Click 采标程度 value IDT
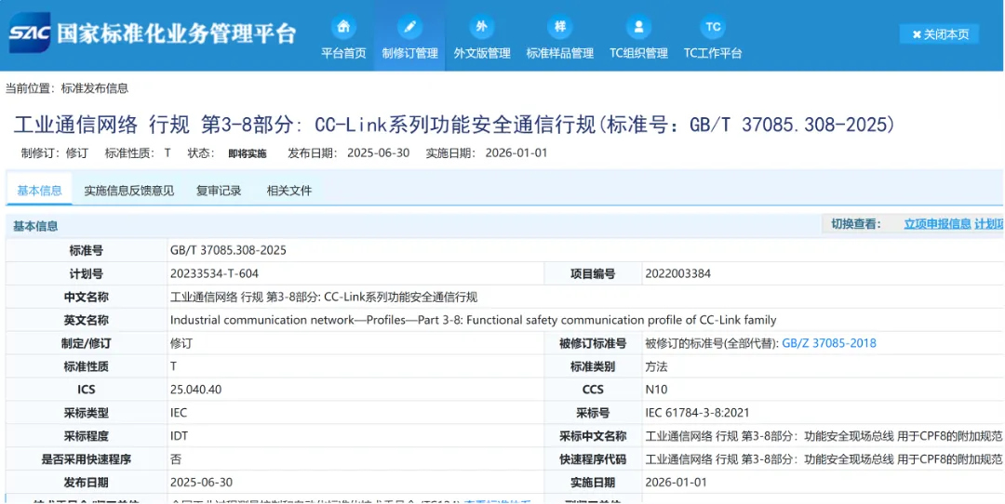 coord(180,436)
